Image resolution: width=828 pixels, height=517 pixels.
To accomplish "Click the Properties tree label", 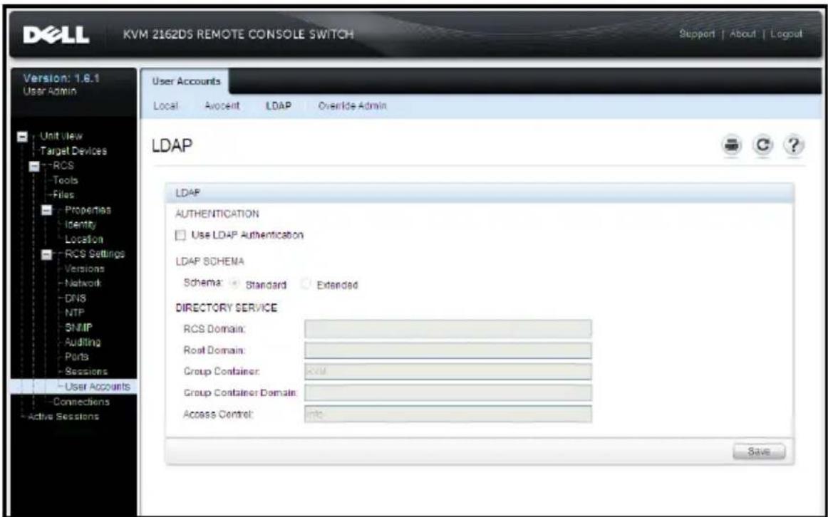I will point(88,210).
